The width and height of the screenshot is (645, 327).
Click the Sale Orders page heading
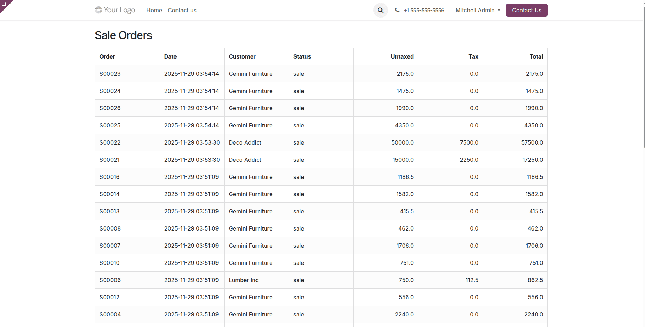click(x=123, y=35)
